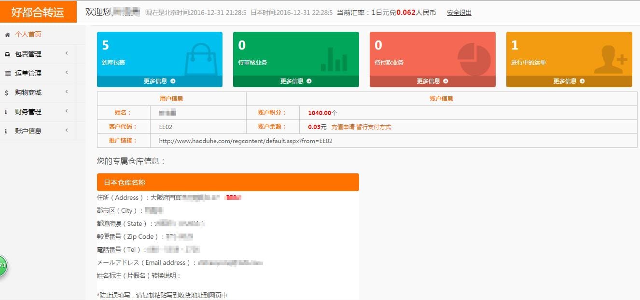The image size is (640, 300).
Task: Expand the 运单管理 submenu chevron
Action: tap(67, 73)
